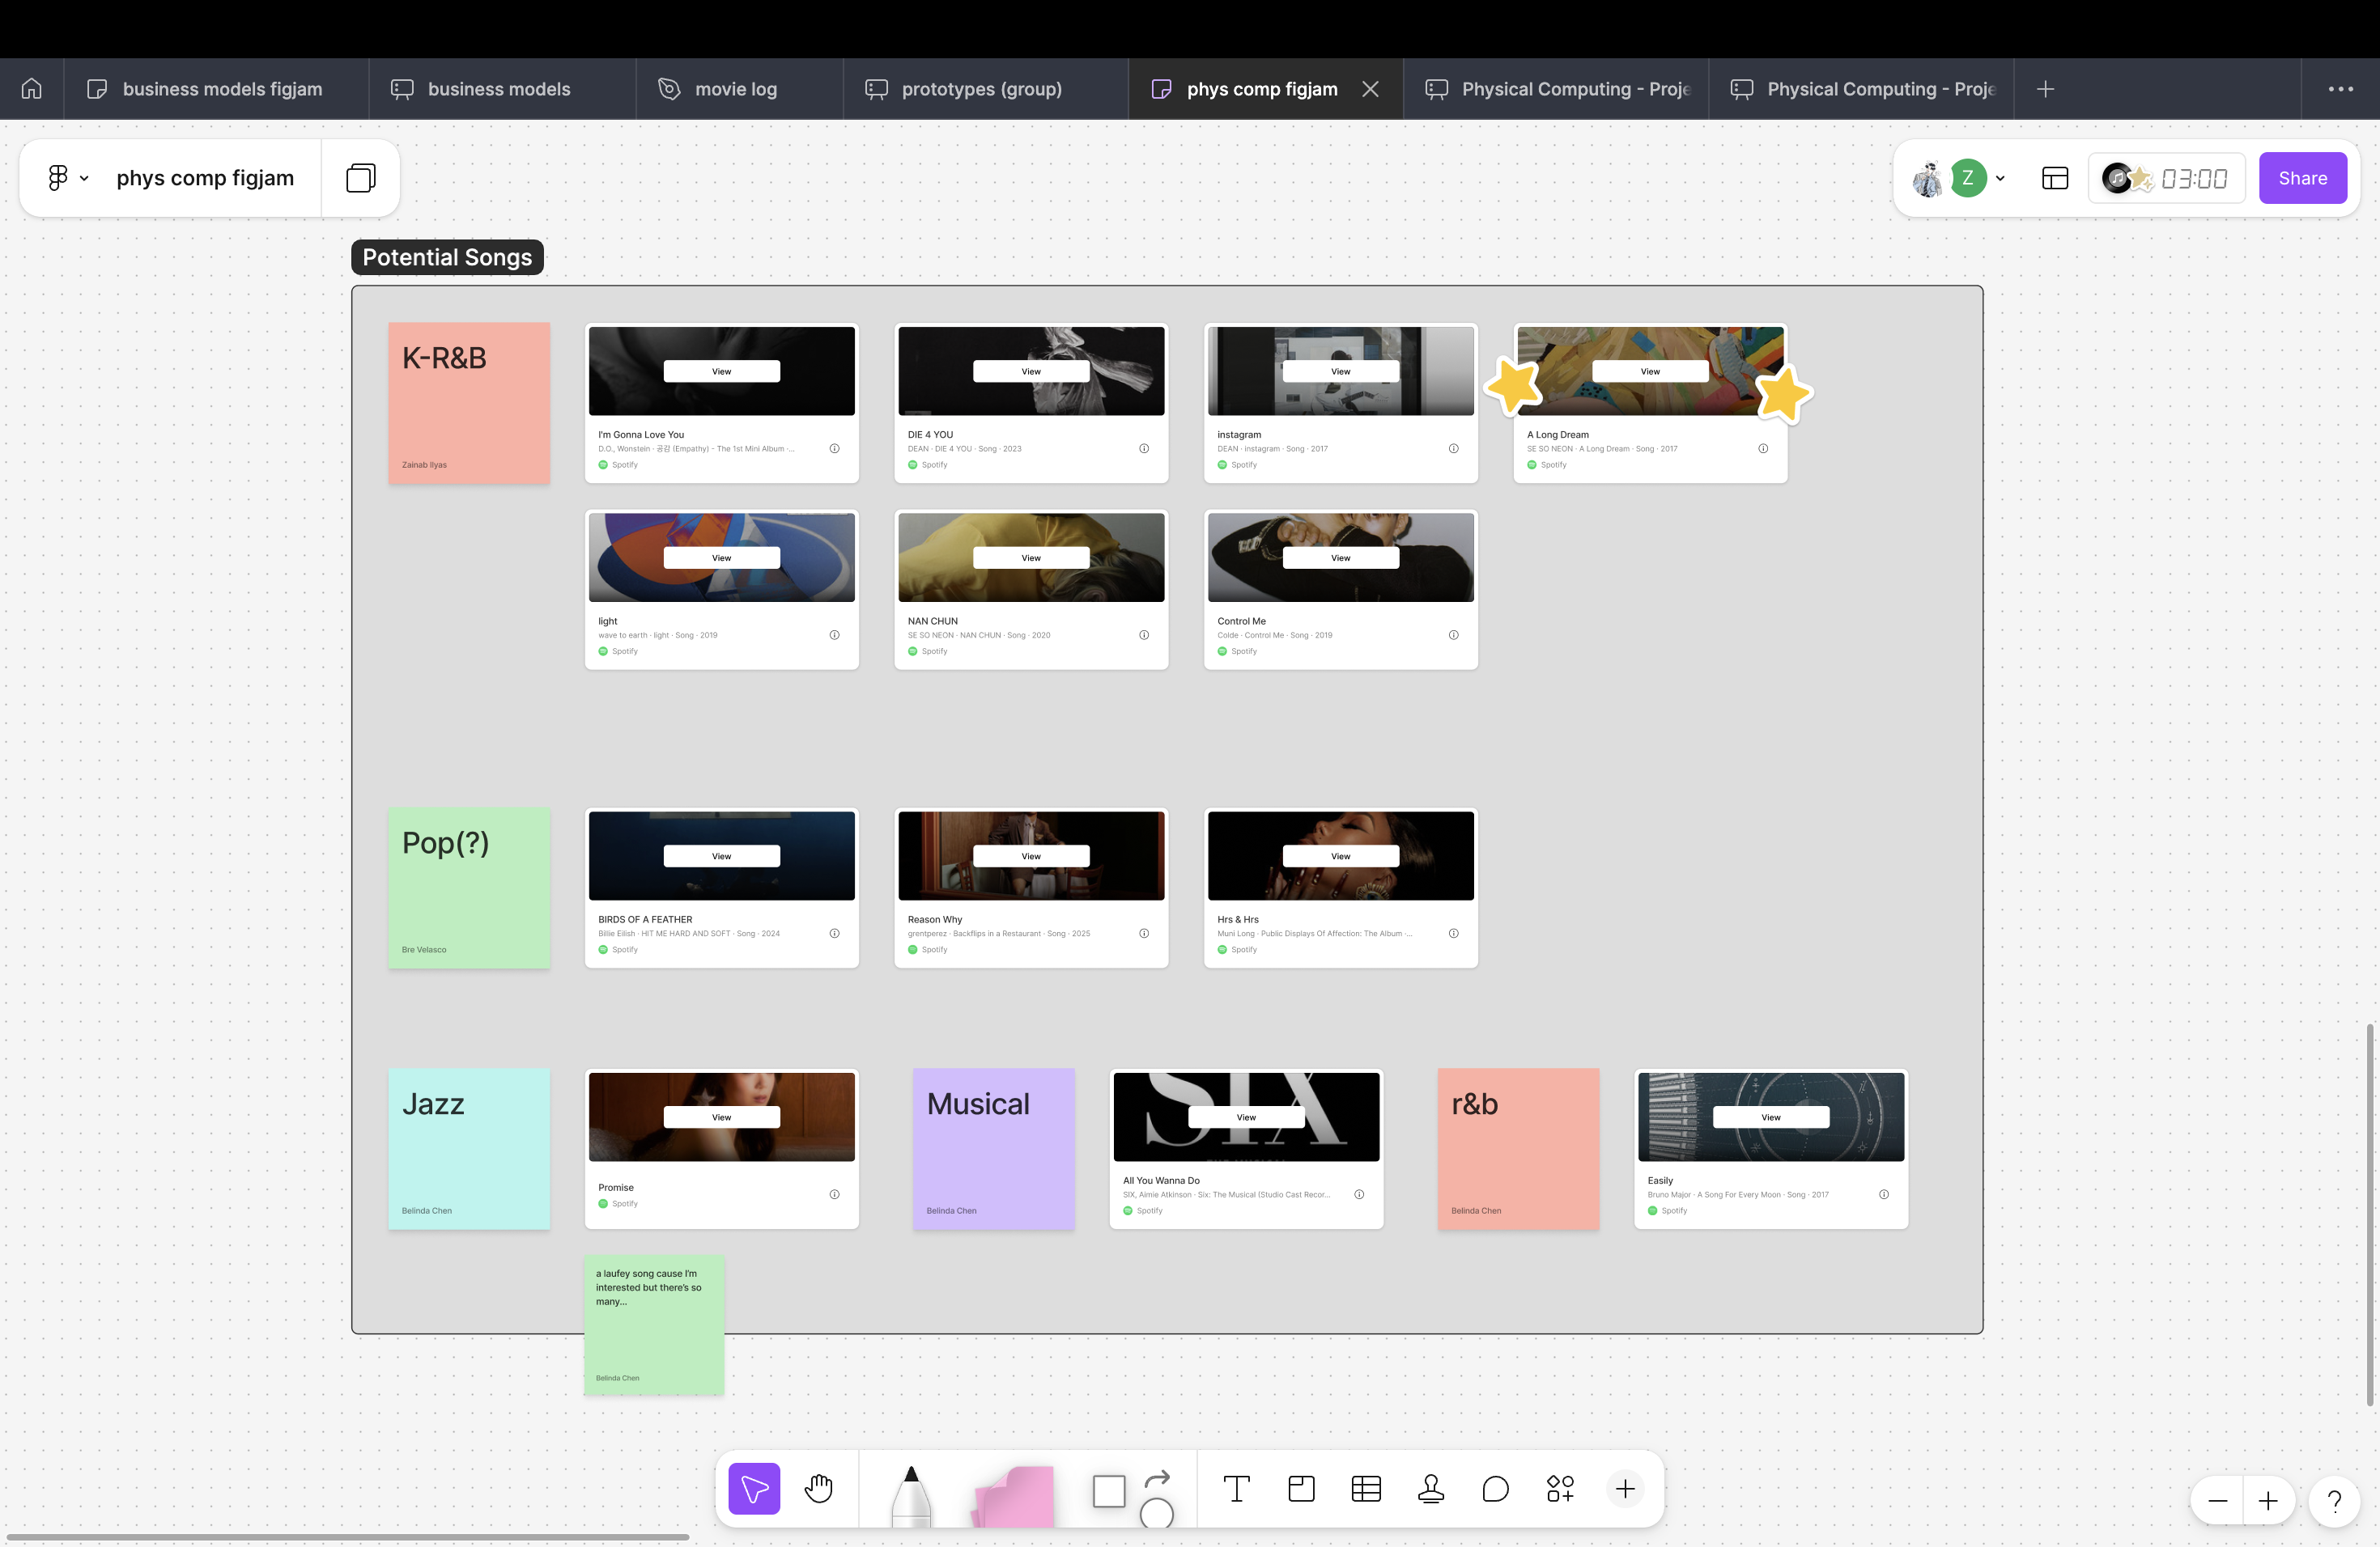Select the Marker pen tool
2380x1547 pixels.
tap(910, 1494)
